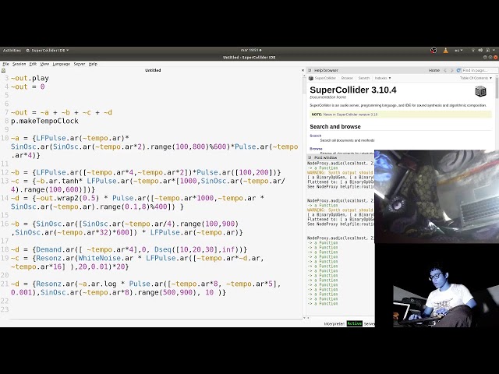Open the Search link in help toolbar

[x=364, y=78]
